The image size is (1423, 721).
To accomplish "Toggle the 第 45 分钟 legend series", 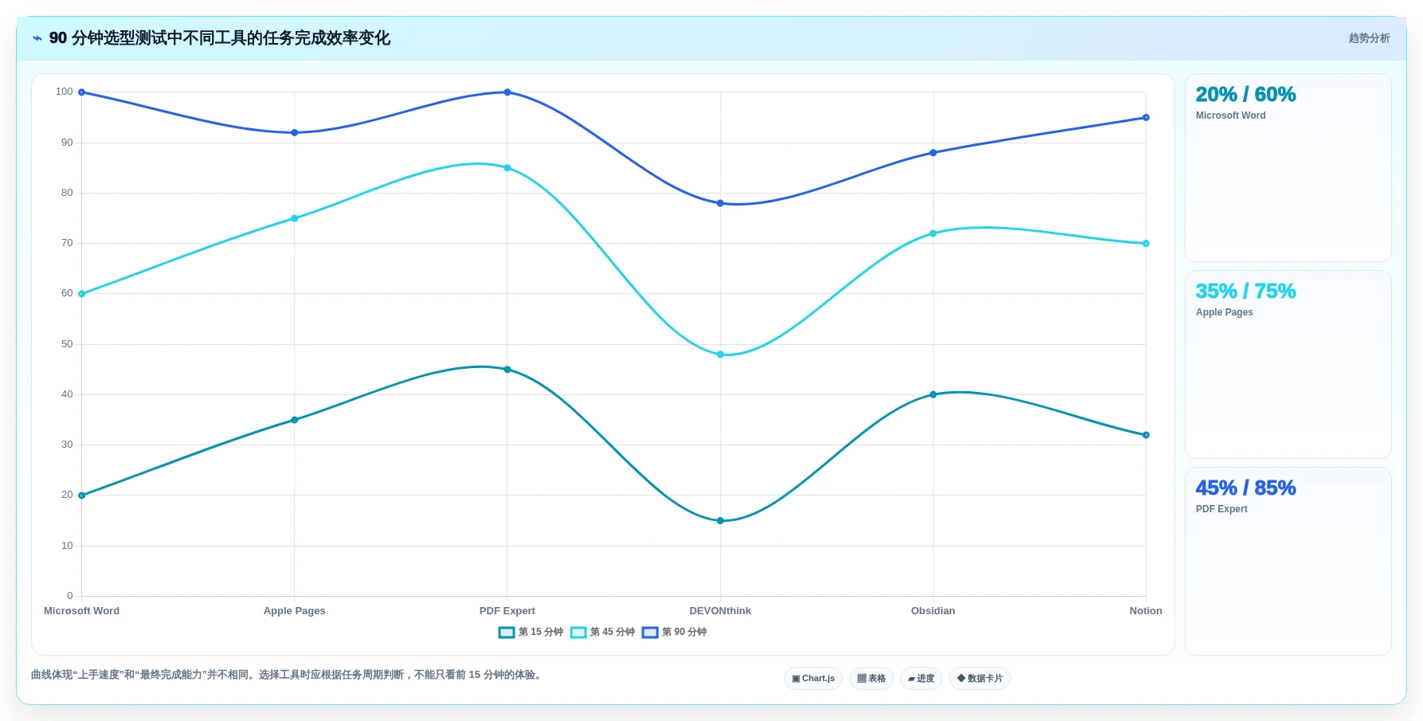I will pyautogui.click(x=602, y=633).
